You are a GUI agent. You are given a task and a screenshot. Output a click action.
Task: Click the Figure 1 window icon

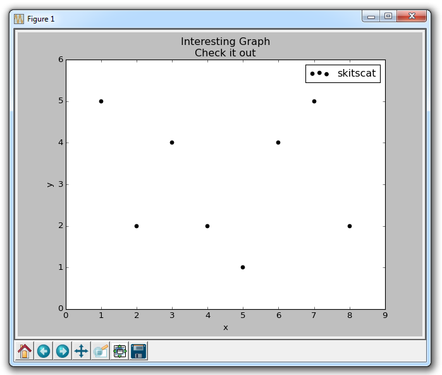pyautogui.click(x=19, y=19)
